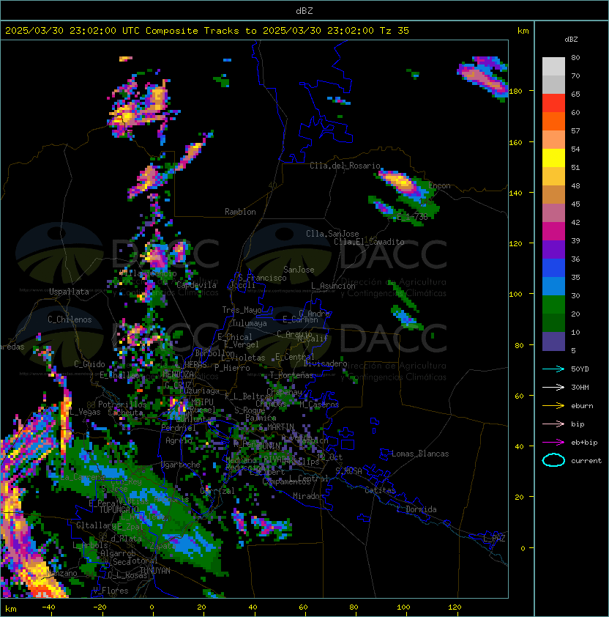Click the 'Gltallary' map label
The height and width of the screenshot is (617, 609).
tap(97, 525)
